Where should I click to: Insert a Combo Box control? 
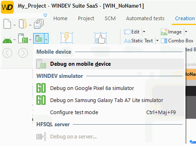click(177, 41)
